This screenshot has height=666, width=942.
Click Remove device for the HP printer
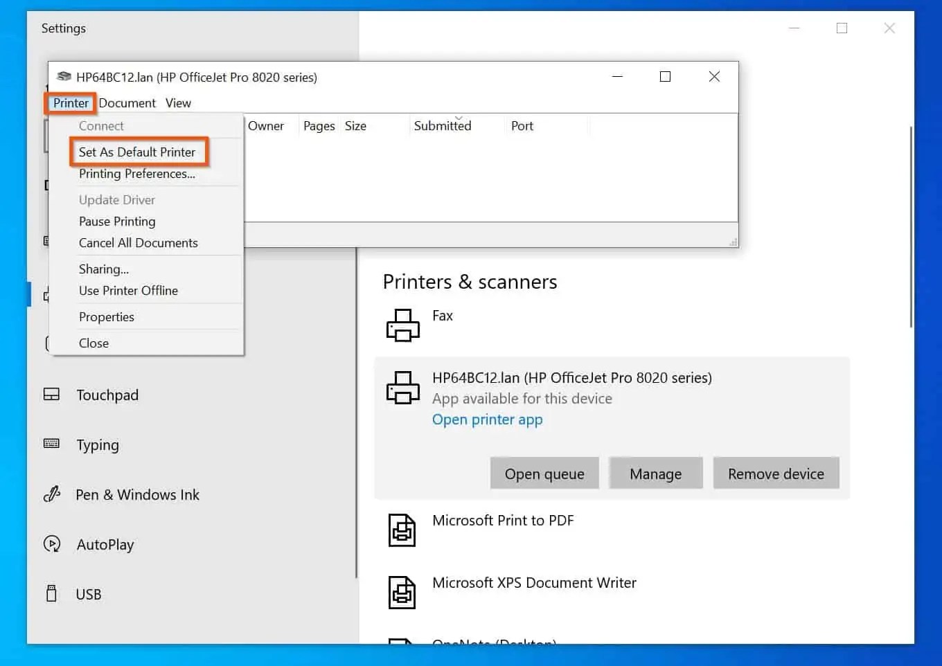click(x=776, y=473)
